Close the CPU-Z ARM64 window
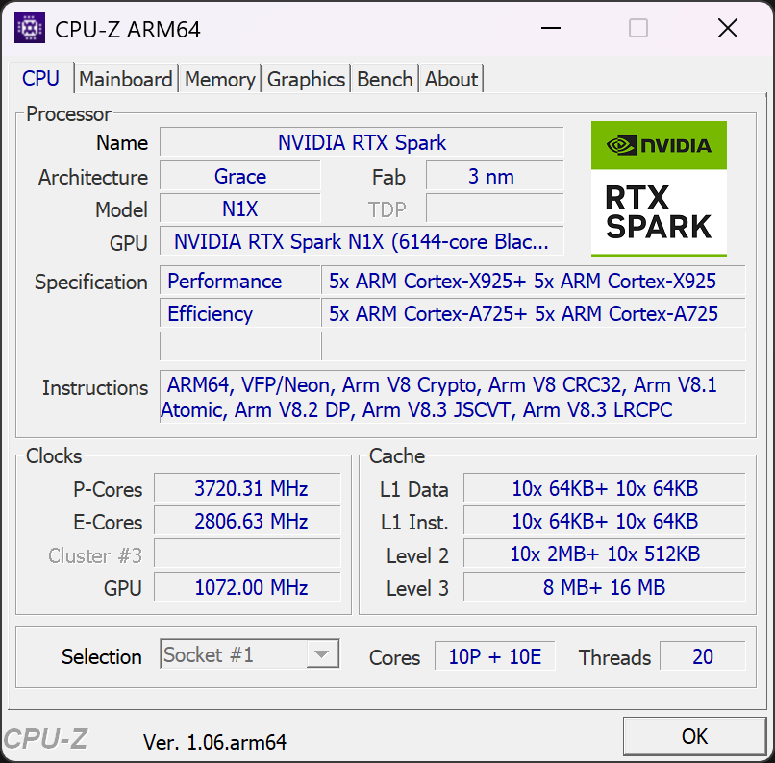 click(728, 28)
